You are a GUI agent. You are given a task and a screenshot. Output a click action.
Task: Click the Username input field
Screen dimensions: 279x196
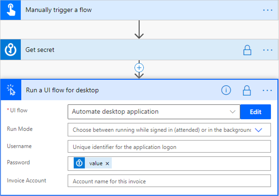coord(169,147)
